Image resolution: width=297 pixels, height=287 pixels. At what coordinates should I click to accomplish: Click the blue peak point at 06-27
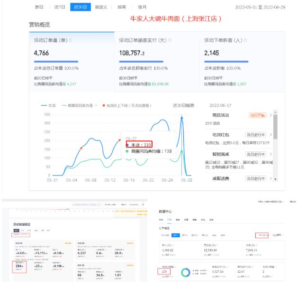[182, 118]
